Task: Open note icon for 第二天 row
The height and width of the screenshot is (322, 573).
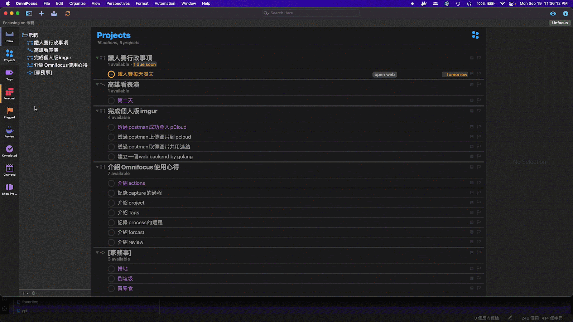Action: coord(472,100)
